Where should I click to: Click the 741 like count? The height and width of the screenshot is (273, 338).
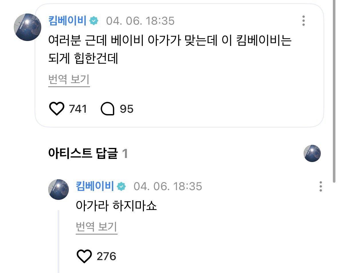pyautogui.click(x=78, y=109)
